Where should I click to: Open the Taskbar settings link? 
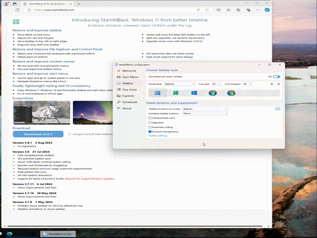[158, 135]
